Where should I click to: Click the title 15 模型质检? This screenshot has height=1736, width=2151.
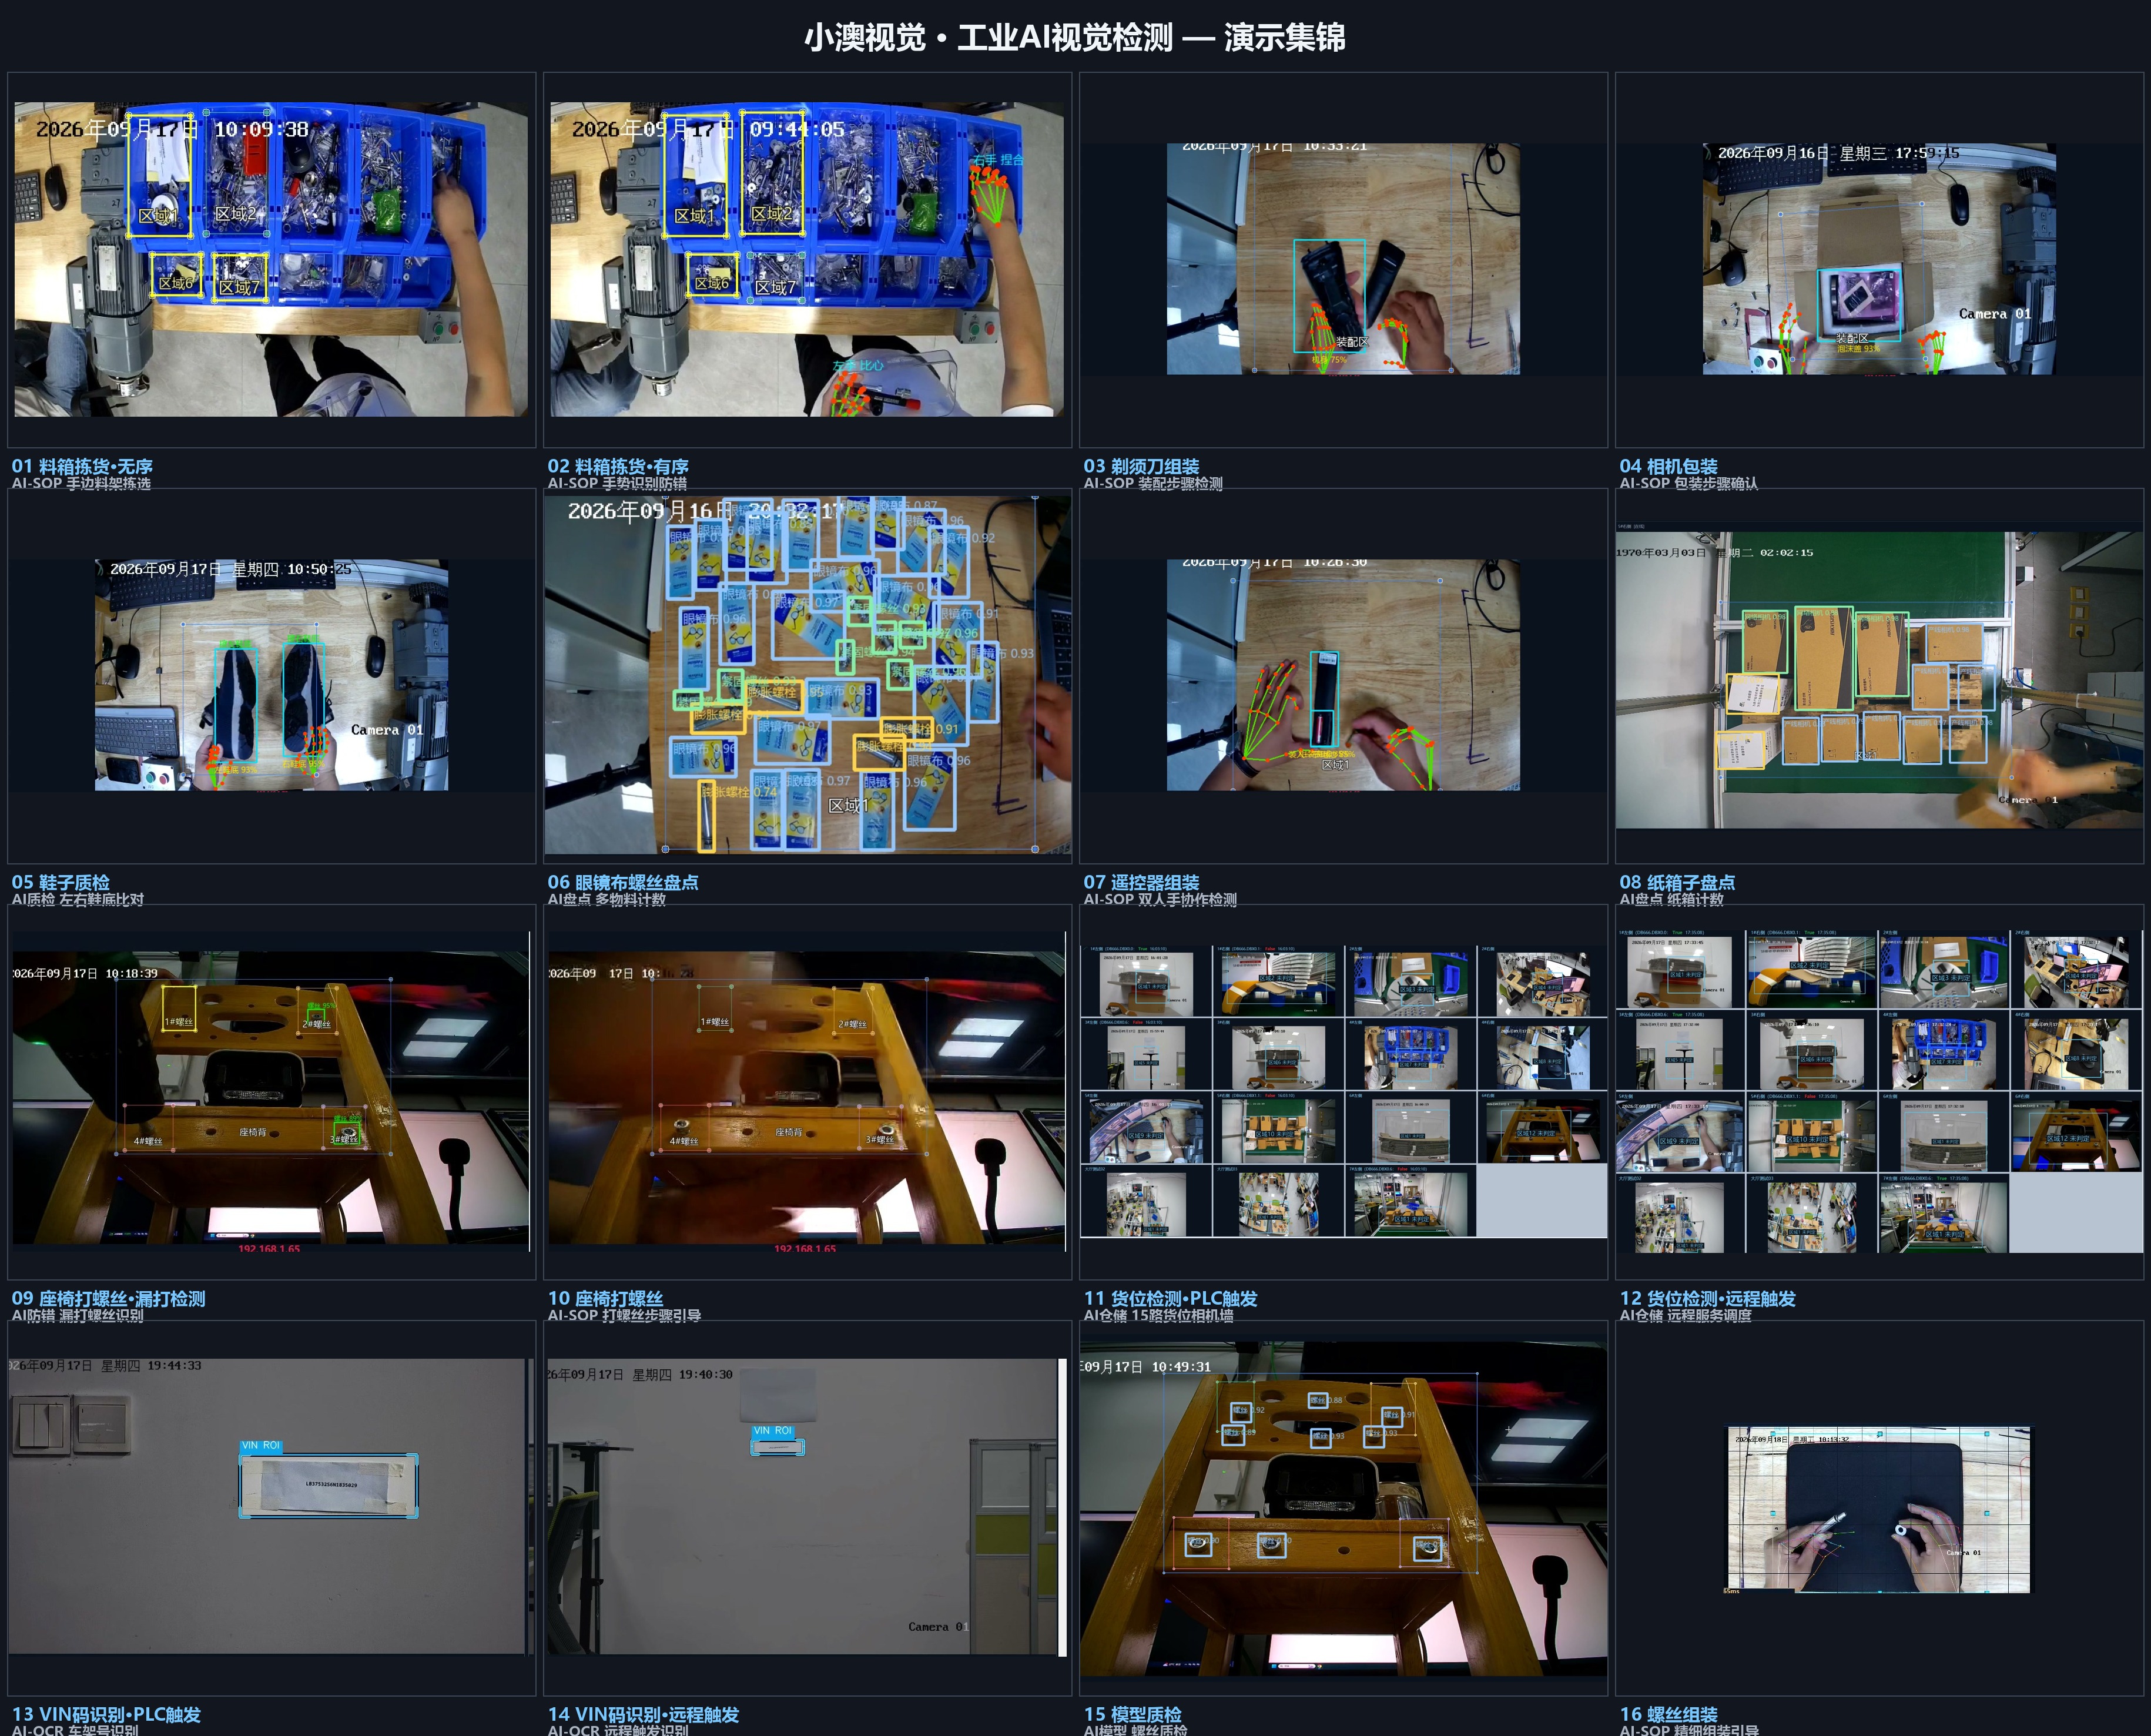click(x=1132, y=1714)
